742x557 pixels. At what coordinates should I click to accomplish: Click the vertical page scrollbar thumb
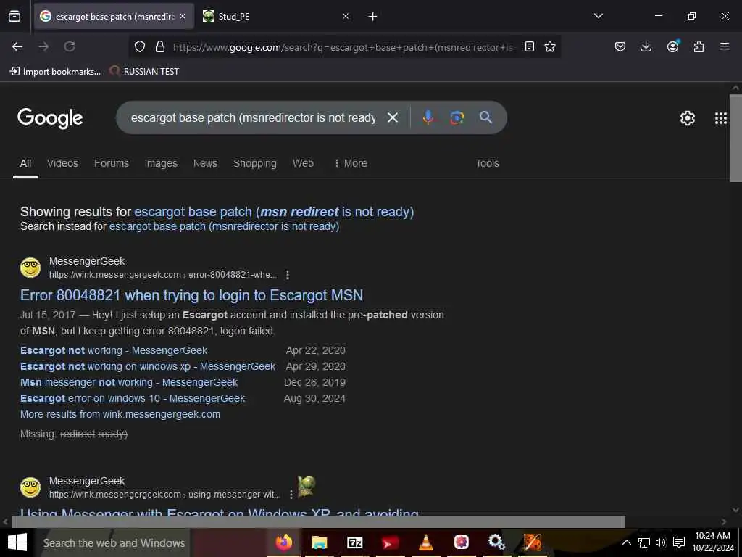pos(735,139)
